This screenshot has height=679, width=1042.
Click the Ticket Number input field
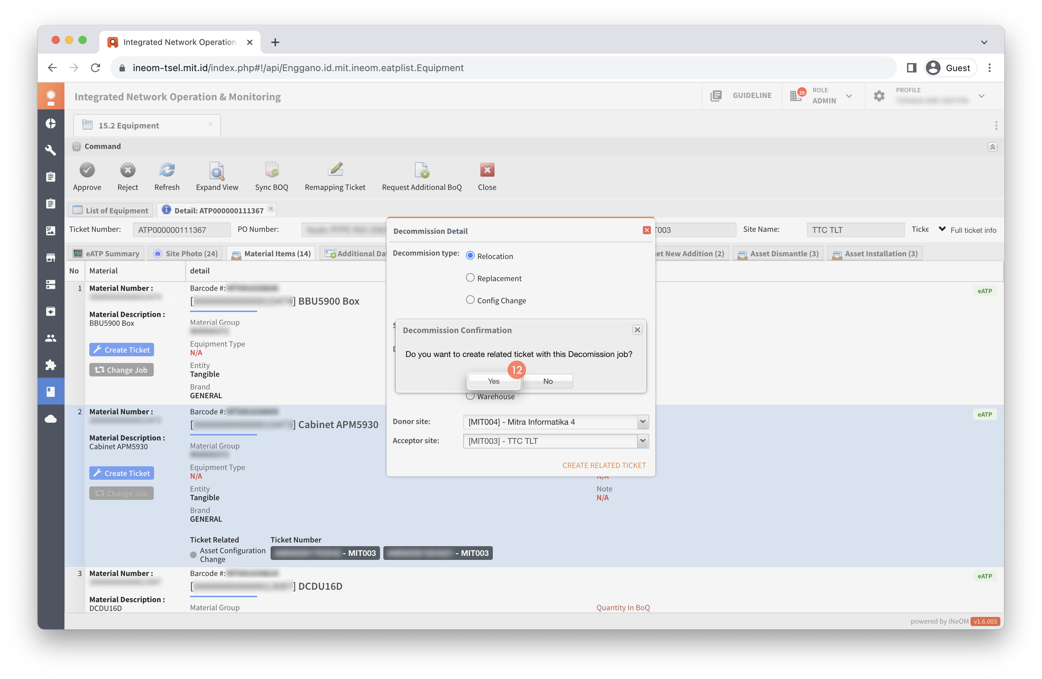pos(182,230)
